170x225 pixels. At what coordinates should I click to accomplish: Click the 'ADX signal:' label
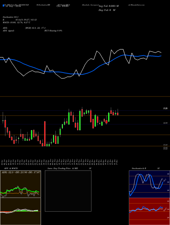pyautogui.click(x=8, y=31)
